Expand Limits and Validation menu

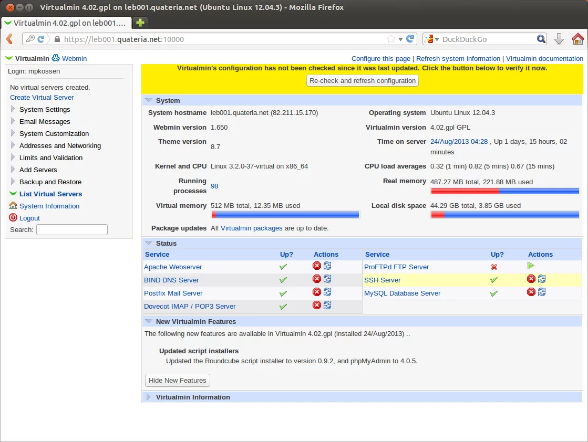pos(13,157)
